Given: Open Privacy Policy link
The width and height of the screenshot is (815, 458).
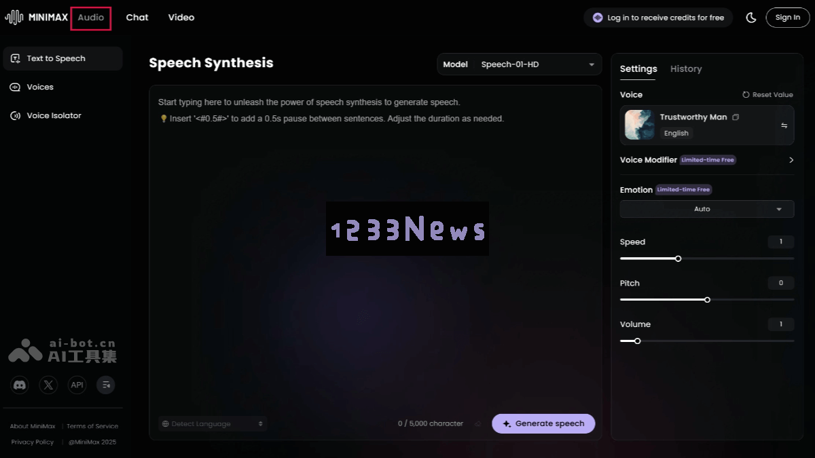Looking at the screenshot, I should click(33, 442).
